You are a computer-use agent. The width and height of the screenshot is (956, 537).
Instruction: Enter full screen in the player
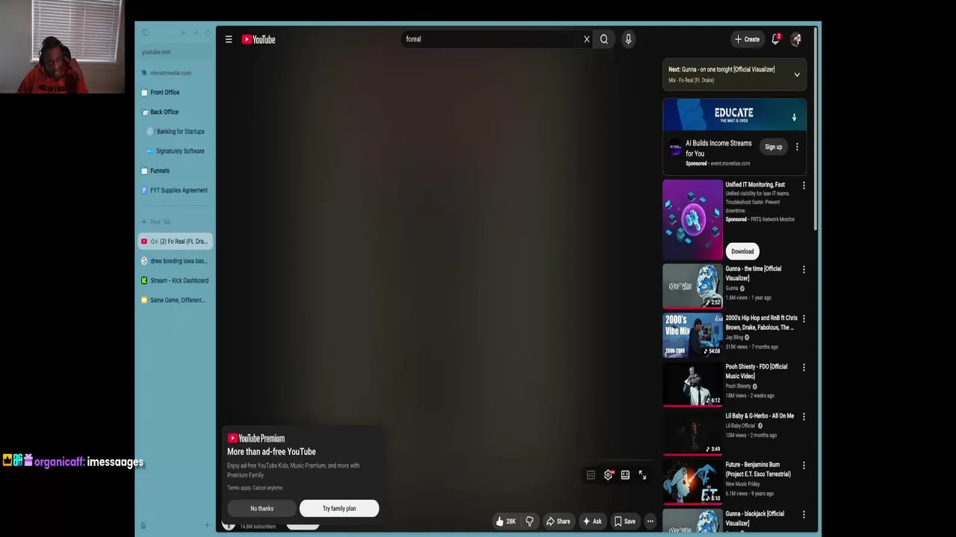pyautogui.click(x=642, y=475)
